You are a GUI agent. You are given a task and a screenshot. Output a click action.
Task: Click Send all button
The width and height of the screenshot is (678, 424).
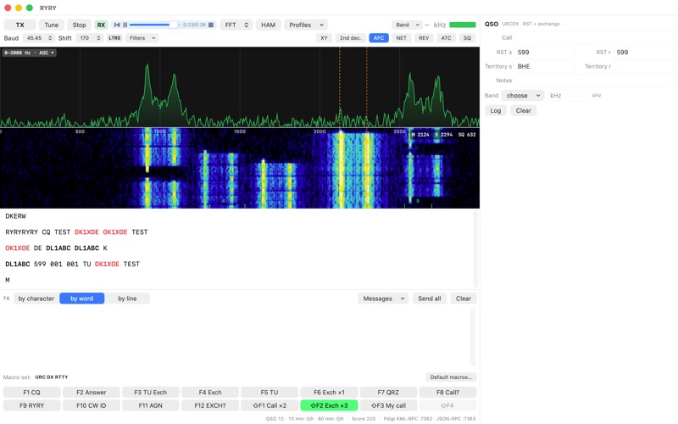[x=430, y=298]
